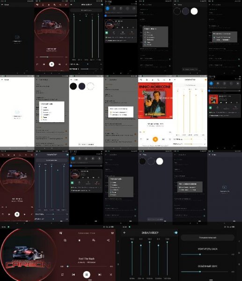Image resolution: width=242 pixels, height=281 pixels.
Task: Toggle repeat in the landscape player
Action: click(62, 274)
